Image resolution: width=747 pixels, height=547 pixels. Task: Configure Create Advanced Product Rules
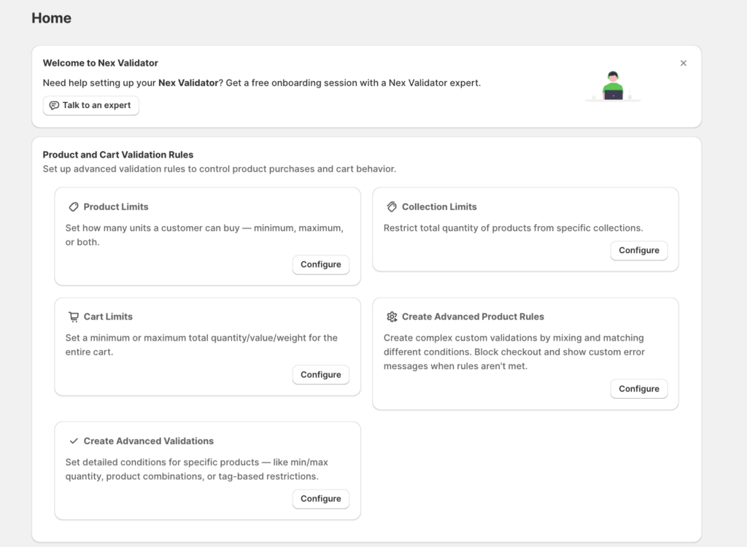pos(639,389)
